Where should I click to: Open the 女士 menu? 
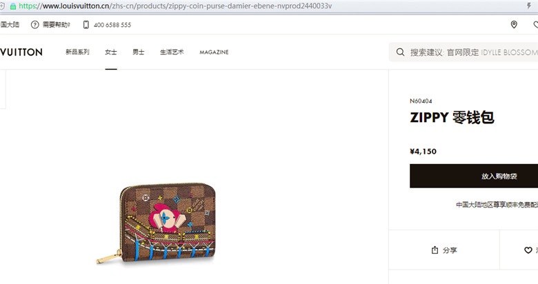(x=111, y=52)
